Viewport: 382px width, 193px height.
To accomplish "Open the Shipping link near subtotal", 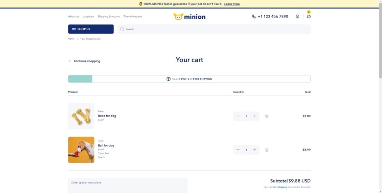I will click(x=282, y=187).
